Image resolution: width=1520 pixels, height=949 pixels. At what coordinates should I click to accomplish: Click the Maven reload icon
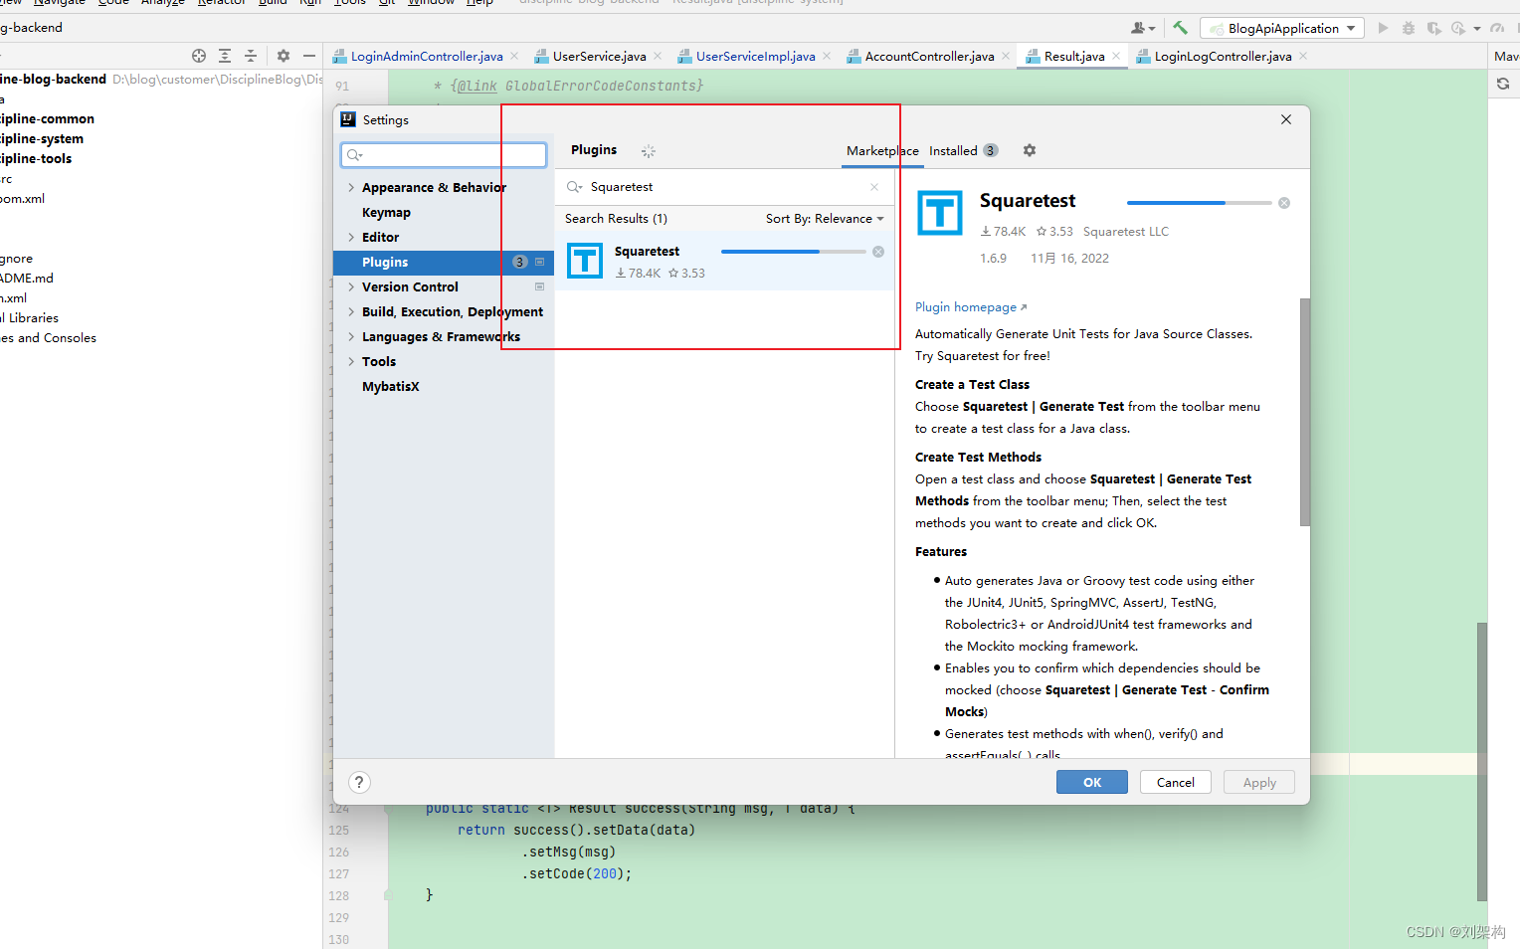1503,85
